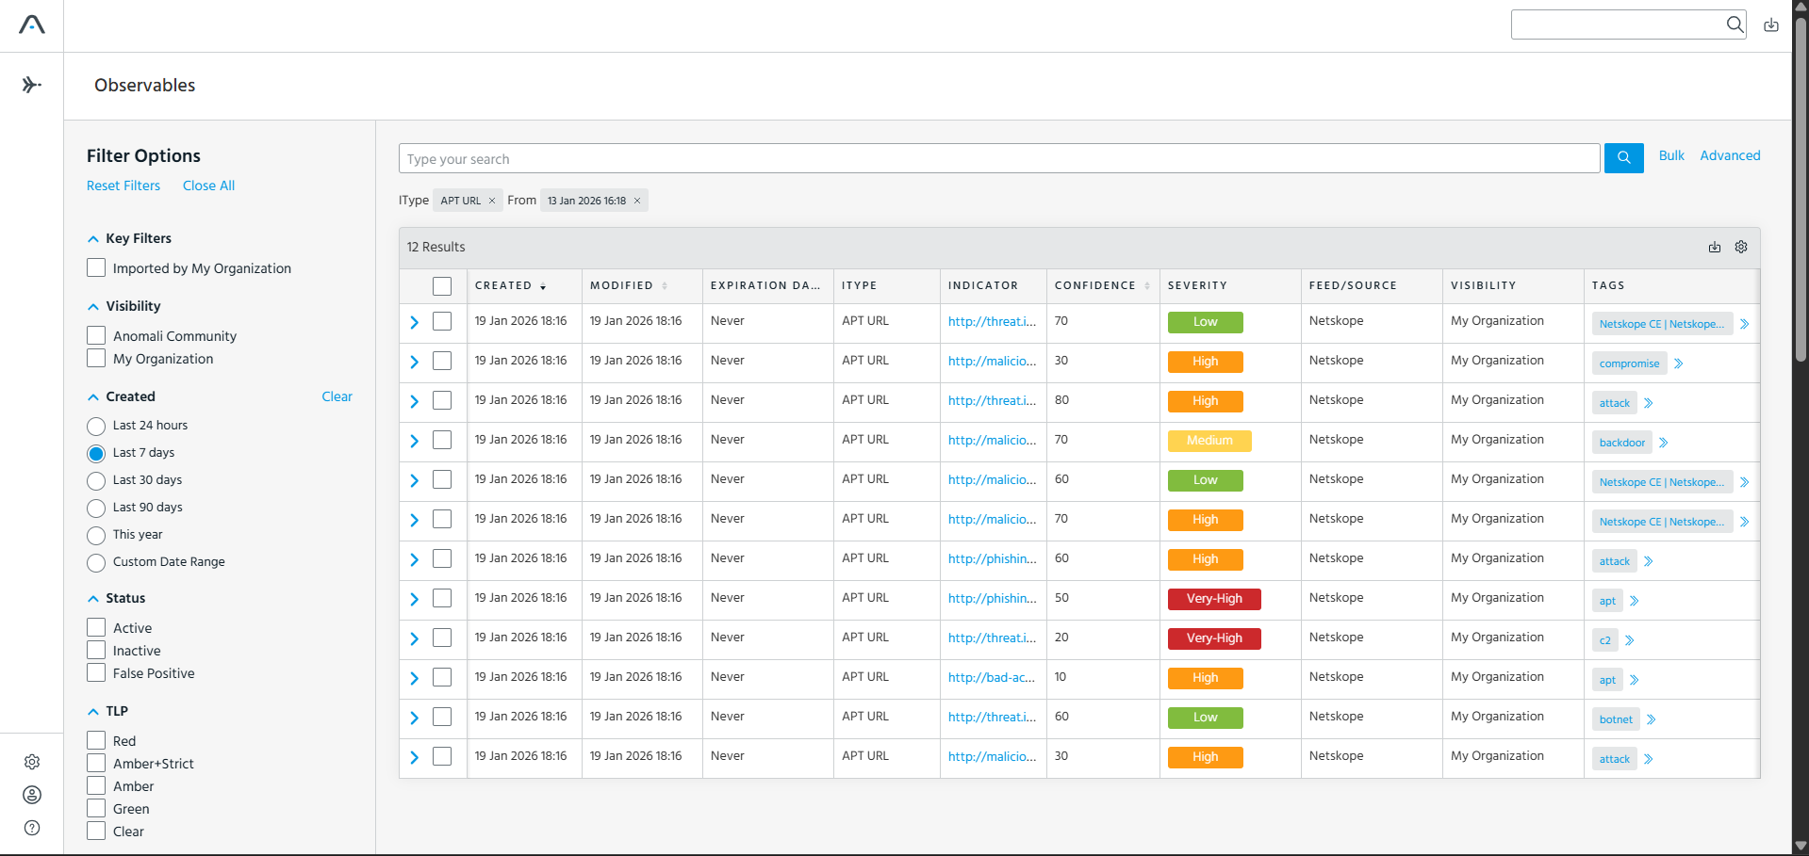This screenshot has height=856, width=1809.
Task: Click the Anomali logo icon
Action: (x=32, y=24)
